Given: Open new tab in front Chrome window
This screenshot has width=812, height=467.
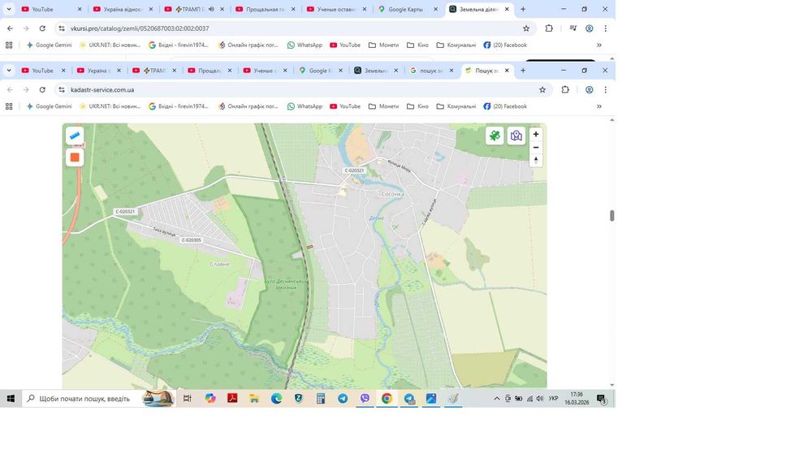Looking at the screenshot, I should [523, 71].
